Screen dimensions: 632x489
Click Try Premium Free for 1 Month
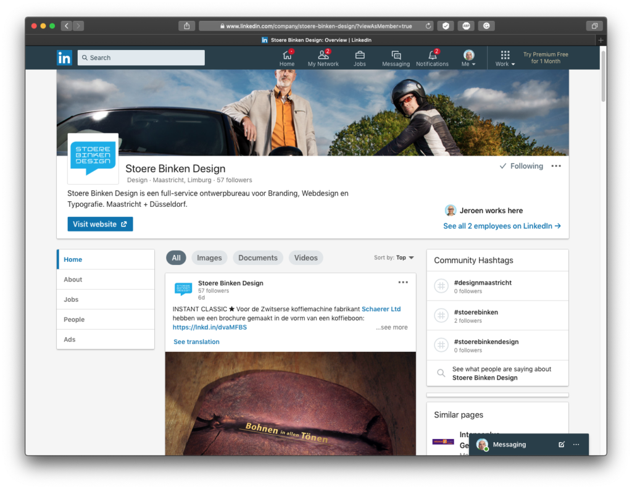(x=546, y=57)
